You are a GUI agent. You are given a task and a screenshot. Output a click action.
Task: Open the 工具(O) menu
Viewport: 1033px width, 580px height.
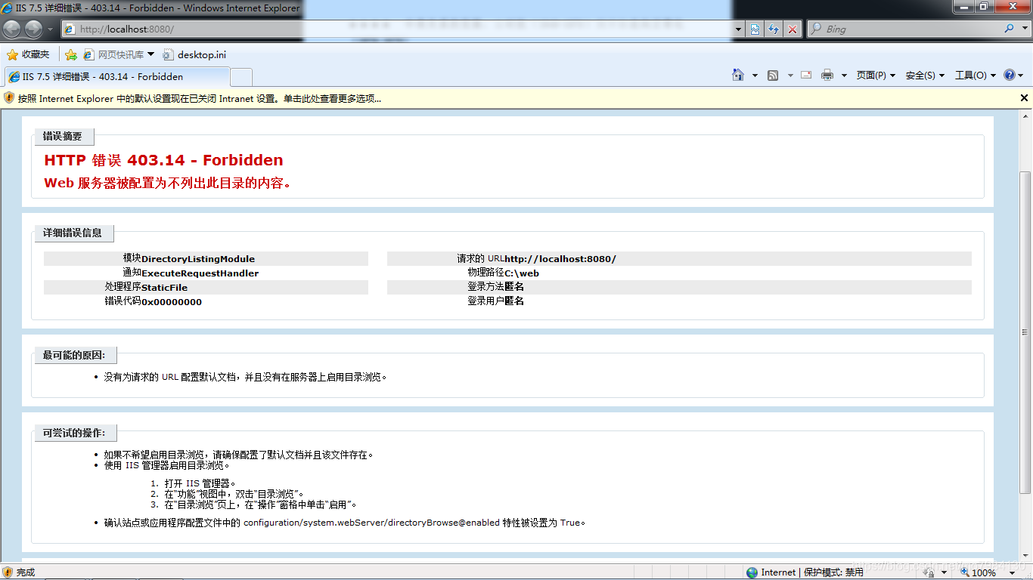point(976,76)
